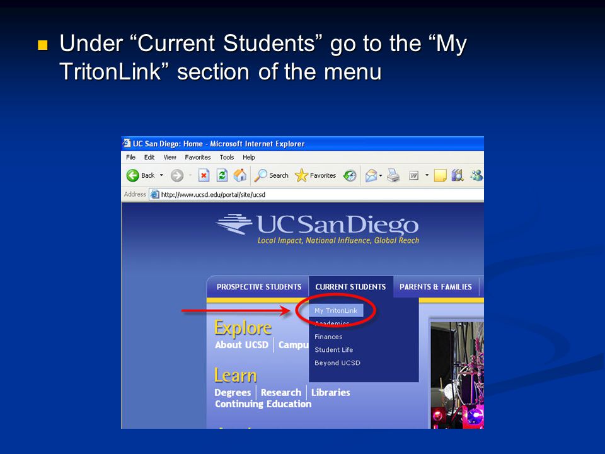Click the About UCSD link

click(x=241, y=345)
